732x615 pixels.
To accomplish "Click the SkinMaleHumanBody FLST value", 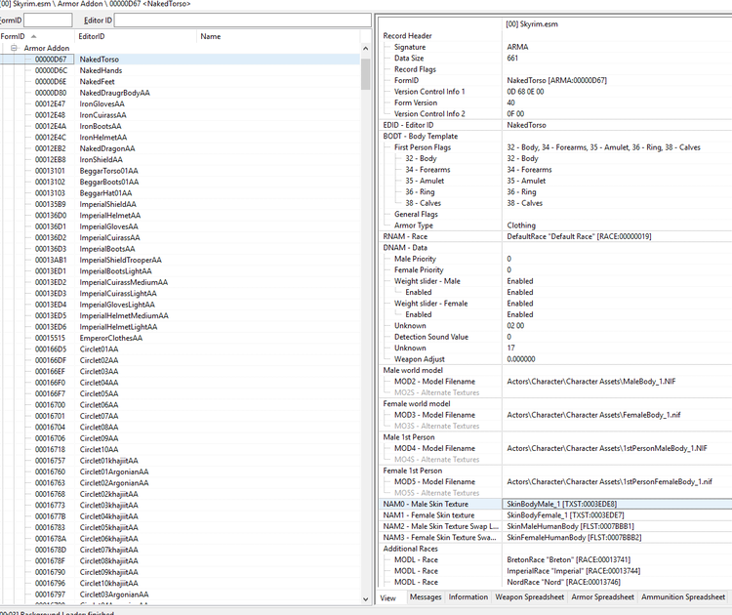I will click(x=571, y=526).
